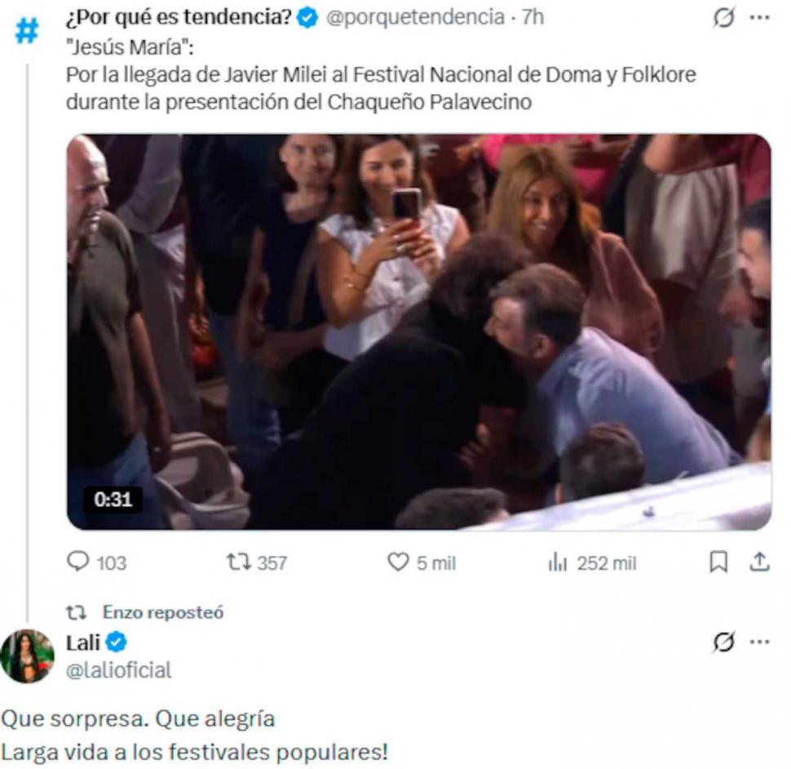
Task: Repost the tweet with 357 reposts
Action: (x=238, y=562)
